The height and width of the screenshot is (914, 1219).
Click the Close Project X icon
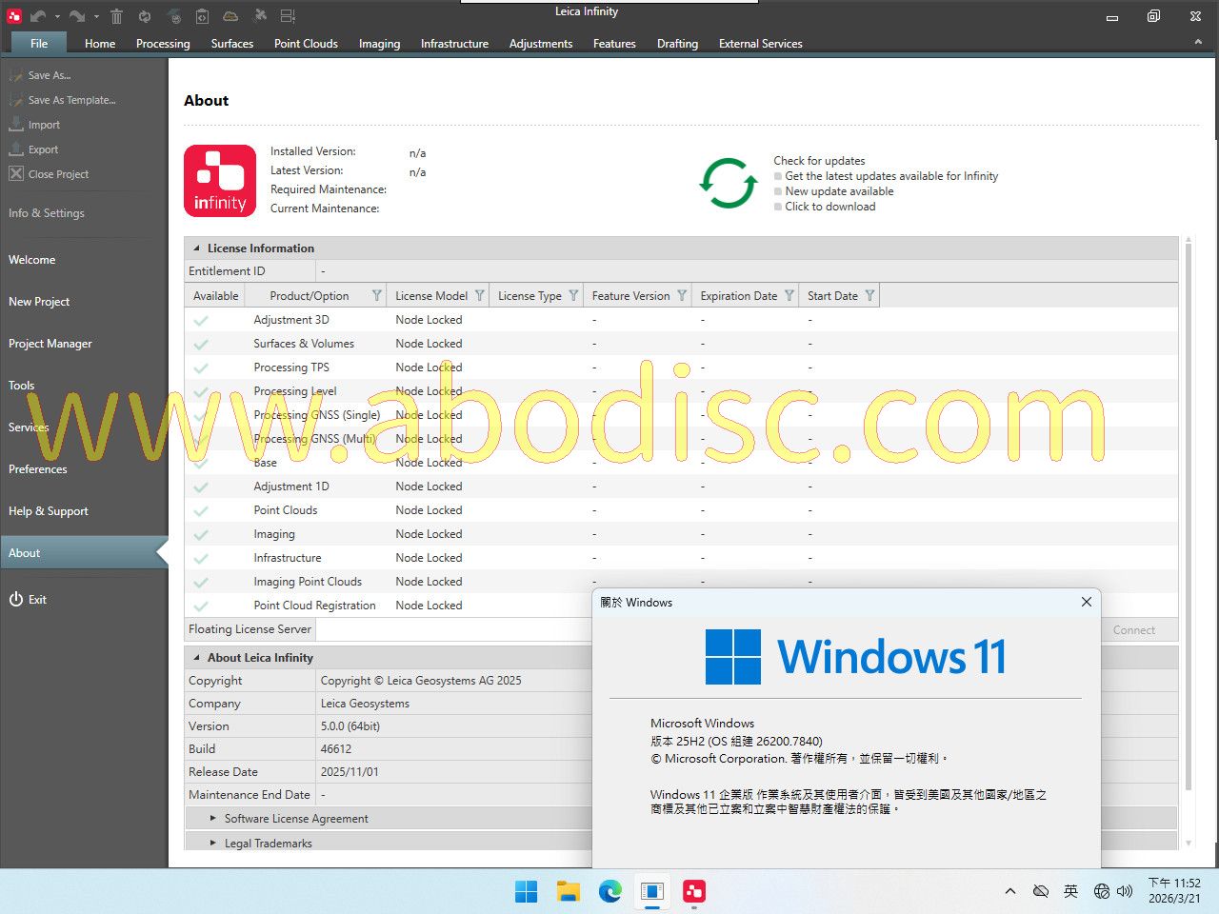pos(16,173)
